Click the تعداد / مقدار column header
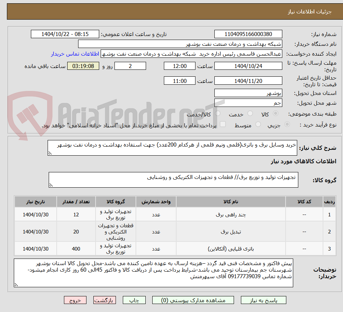Viewport: 343px width, 312px height. point(76,202)
